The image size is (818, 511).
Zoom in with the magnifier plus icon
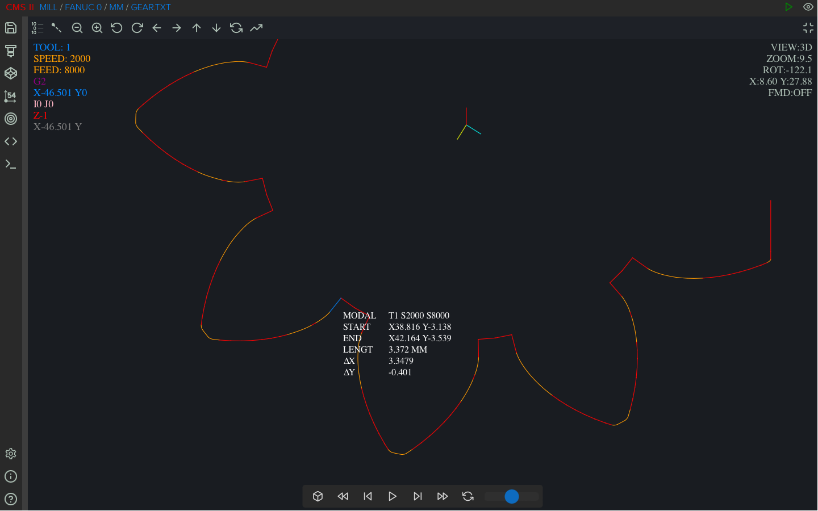pos(97,28)
